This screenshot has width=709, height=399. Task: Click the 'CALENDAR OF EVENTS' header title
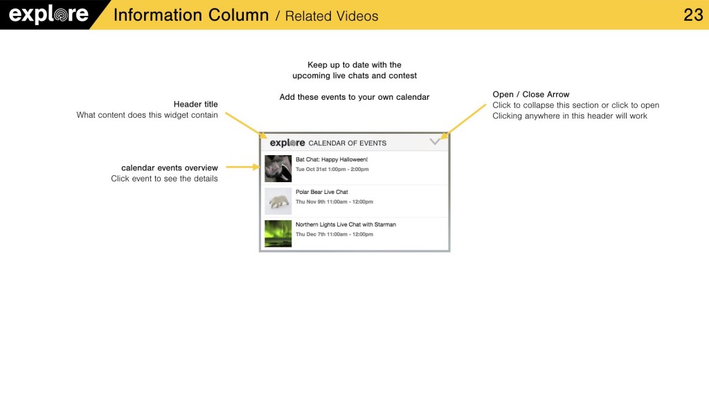348,143
